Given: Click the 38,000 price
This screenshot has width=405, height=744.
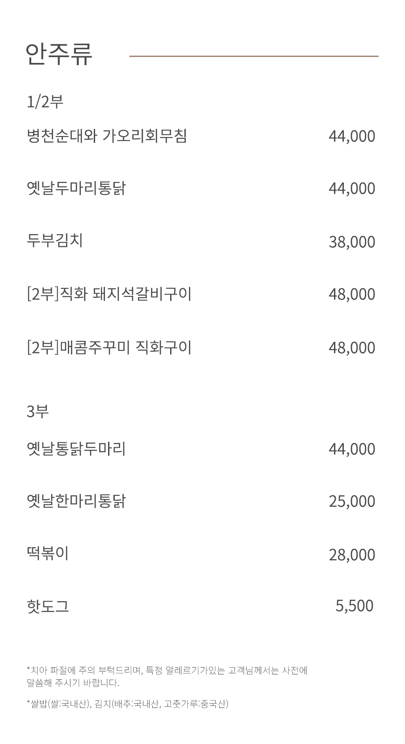Looking at the screenshot, I should (351, 242).
